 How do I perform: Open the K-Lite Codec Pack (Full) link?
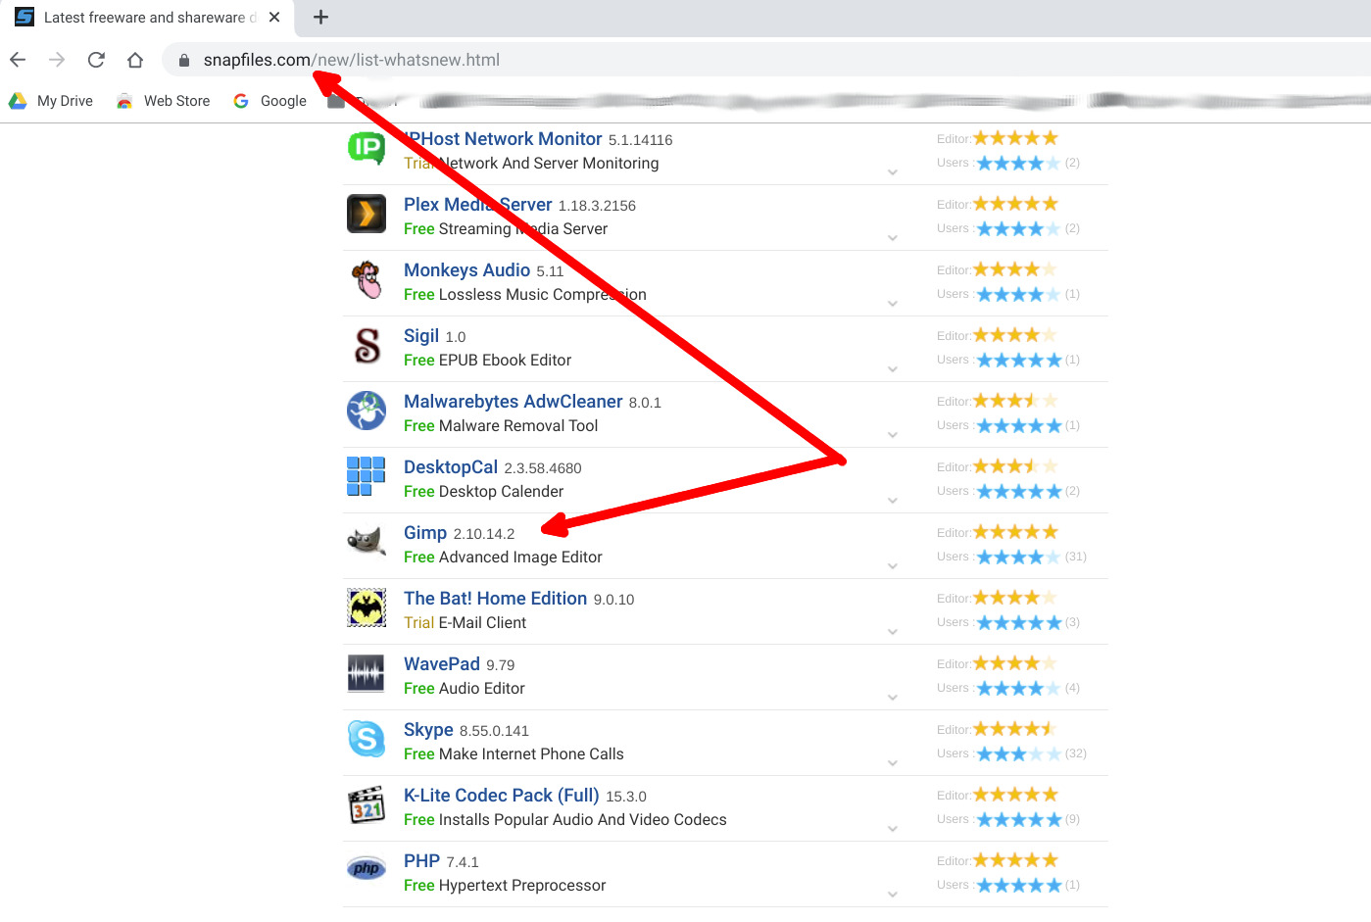tap(502, 796)
